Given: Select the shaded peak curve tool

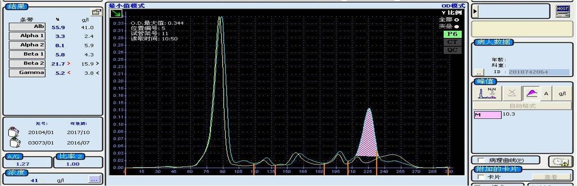Looking at the screenshot, I should 532,93.
